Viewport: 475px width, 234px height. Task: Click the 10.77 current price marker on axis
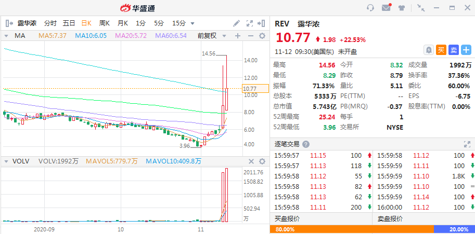pyautogui.click(x=255, y=89)
